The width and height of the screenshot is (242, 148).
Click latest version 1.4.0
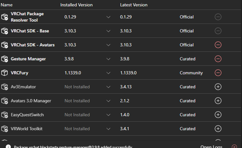[x=125, y=115]
